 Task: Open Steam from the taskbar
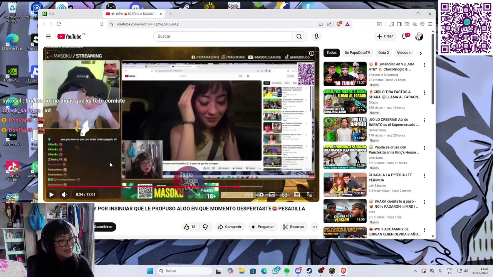click(x=309, y=271)
